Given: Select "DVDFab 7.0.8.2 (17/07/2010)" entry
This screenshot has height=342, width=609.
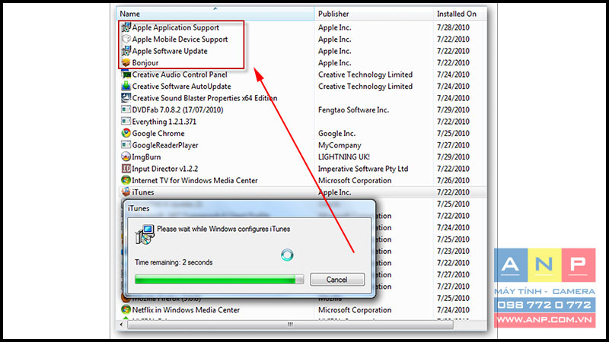Looking at the screenshot, I should click(x=178, y=109).
